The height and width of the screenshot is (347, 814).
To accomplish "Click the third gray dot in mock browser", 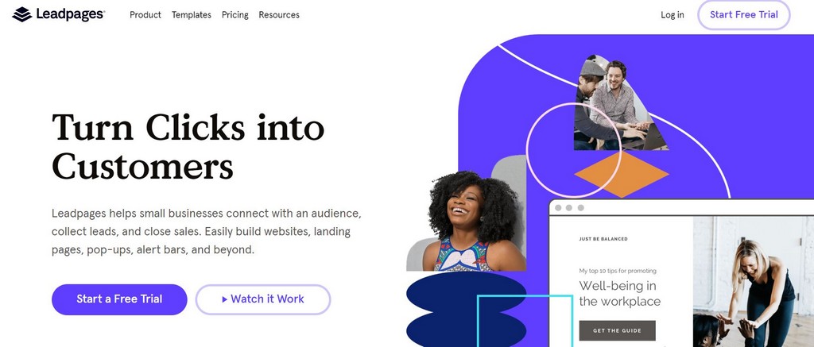I will (580, 208).
